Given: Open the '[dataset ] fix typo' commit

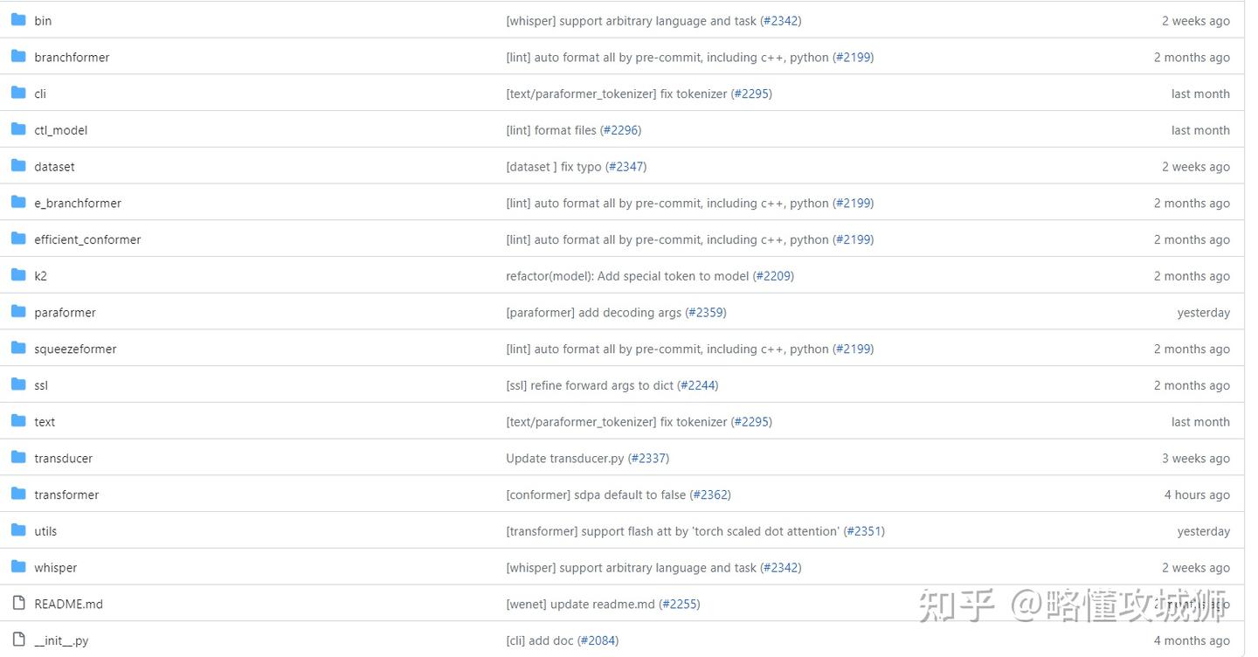Looking at the screenshot, I should (x=554, y=167).
